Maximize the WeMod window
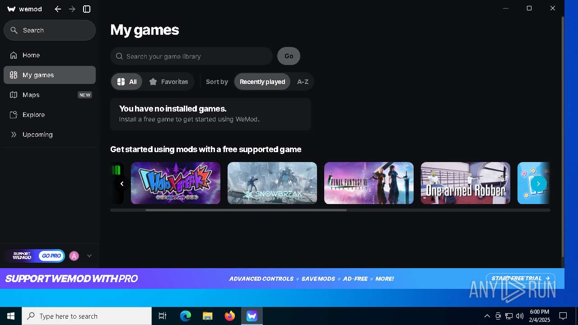Screen dimensions: 578x325 pos(529,8)
